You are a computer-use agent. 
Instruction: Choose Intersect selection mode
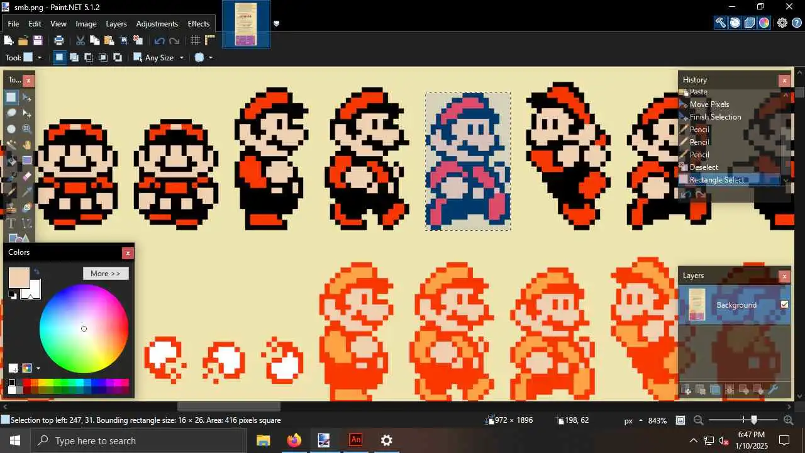tap(103, 57)
